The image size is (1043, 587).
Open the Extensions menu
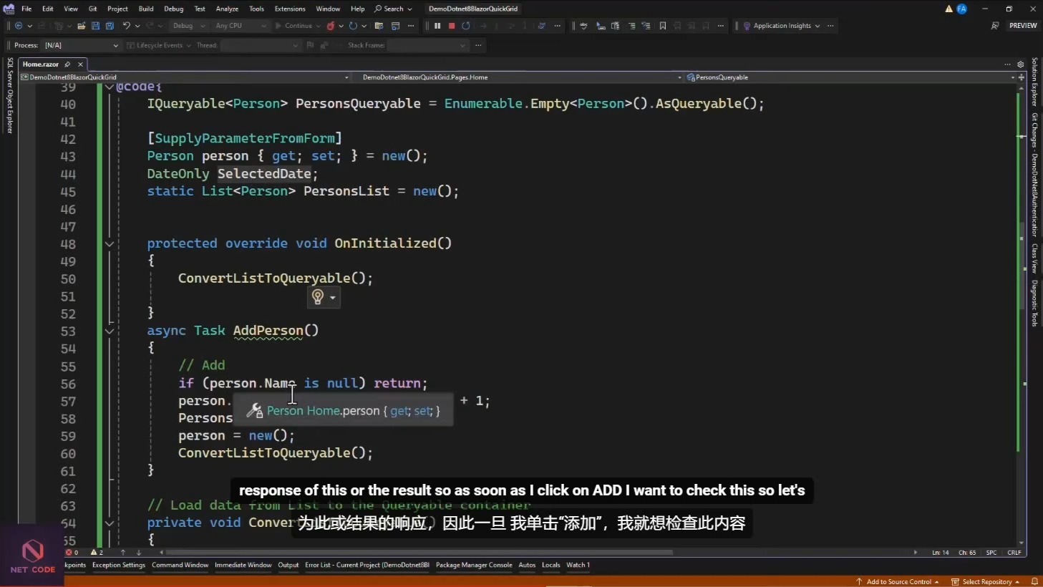click(290, 9)
